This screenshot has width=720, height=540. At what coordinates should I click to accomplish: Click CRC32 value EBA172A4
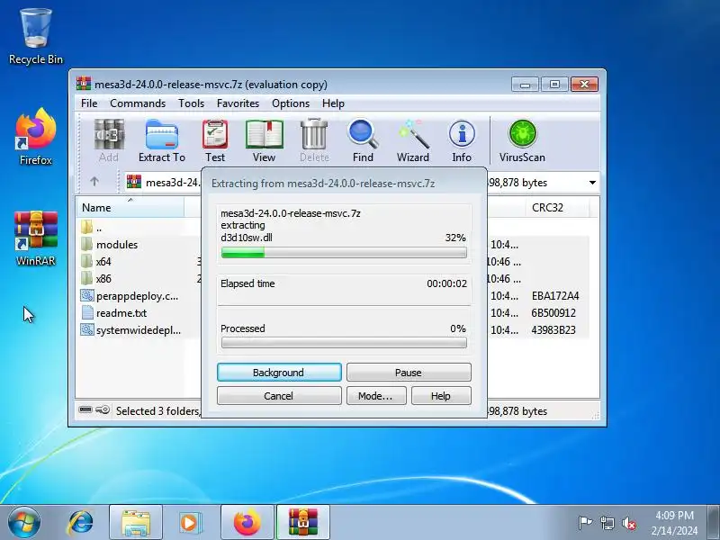(x=555, y=296)
